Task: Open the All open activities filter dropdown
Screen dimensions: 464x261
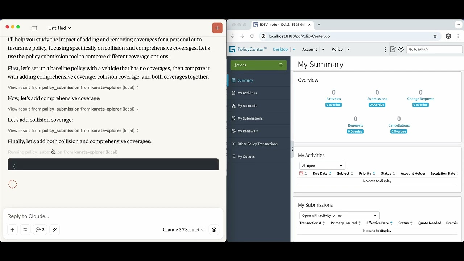Action: click(x=322, y=166)
